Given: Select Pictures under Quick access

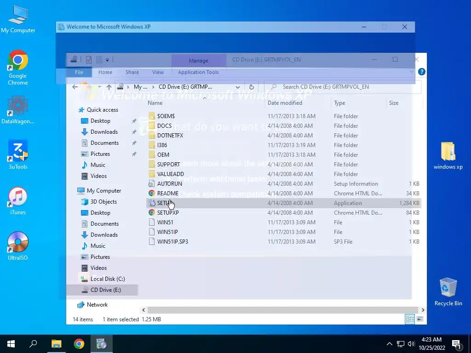Looking at the screenshot, I should (x=100, y=154).
